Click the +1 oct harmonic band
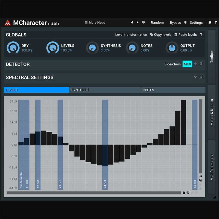Screen dimensions: 219x219 (27, 145)
